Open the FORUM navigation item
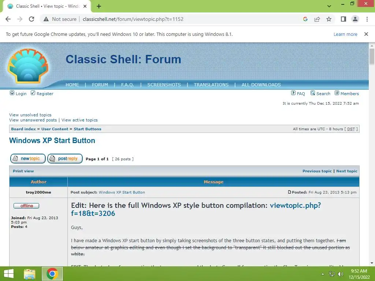This screenshot has width=375, height=281. tap(100, 85)
